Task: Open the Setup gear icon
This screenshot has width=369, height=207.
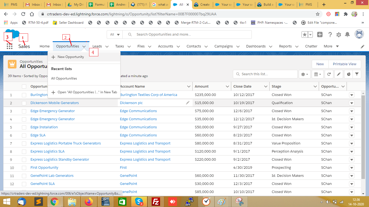Action: [x=339, y=34]
